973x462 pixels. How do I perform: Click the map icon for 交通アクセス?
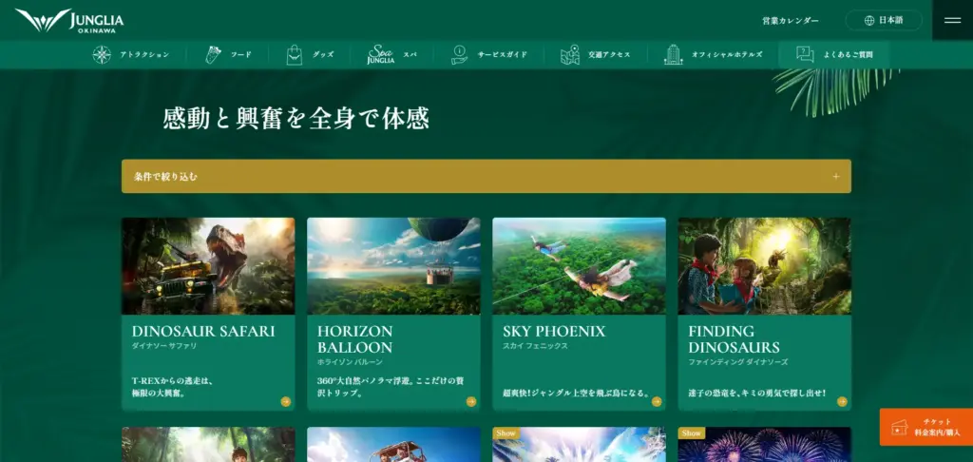[x=570, y=54]
